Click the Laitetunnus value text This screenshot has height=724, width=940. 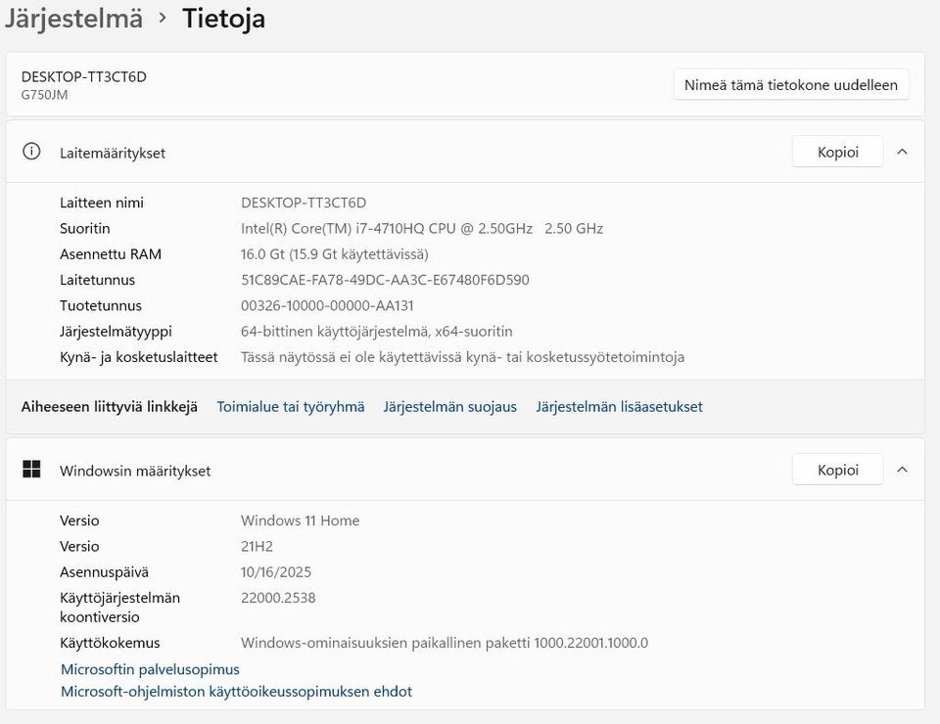[x=385, y=280]
